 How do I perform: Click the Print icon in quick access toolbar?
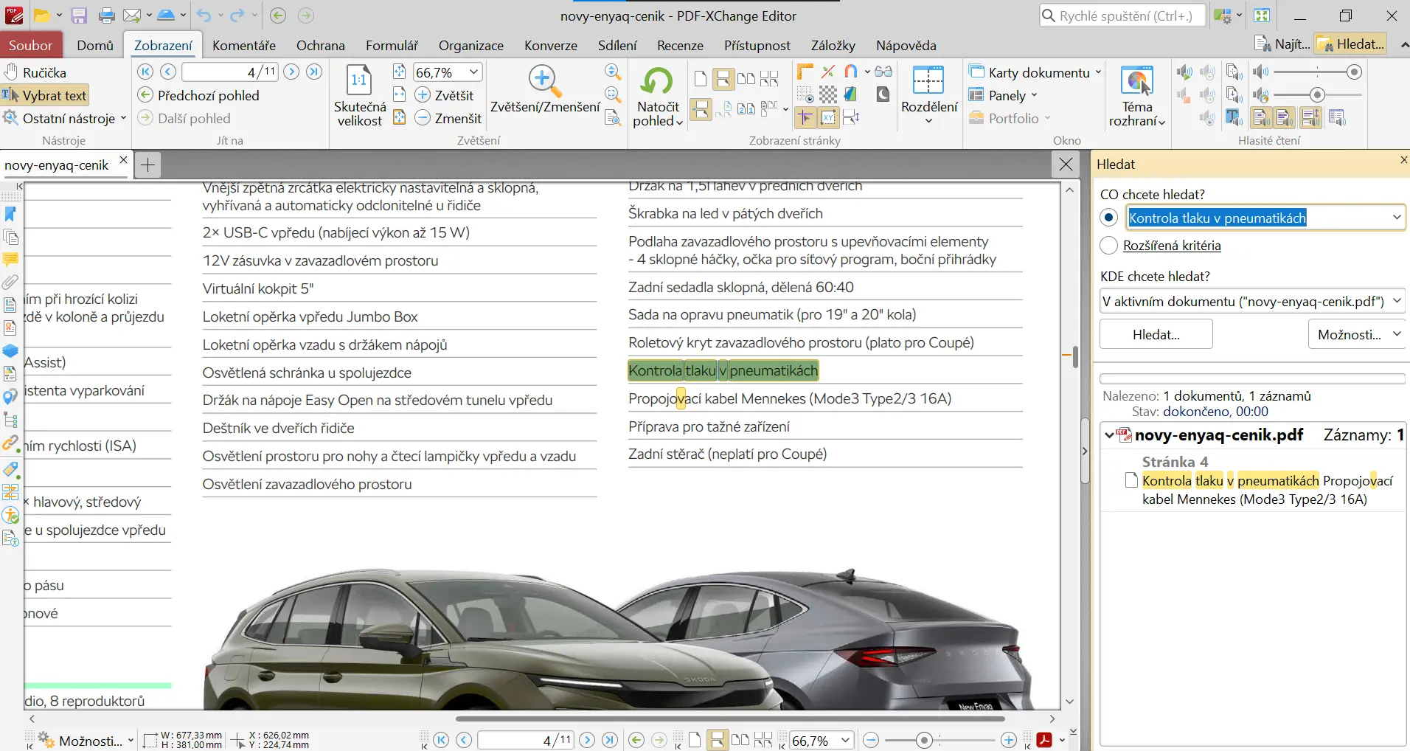(x=107, y=15)
